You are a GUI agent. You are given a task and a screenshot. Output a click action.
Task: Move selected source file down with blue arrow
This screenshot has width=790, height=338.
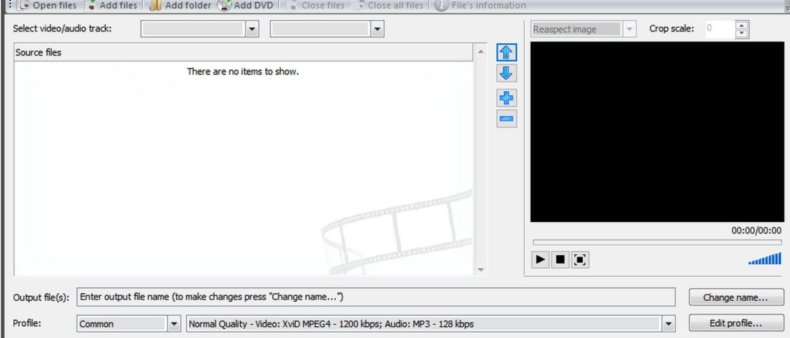point(506,73)
